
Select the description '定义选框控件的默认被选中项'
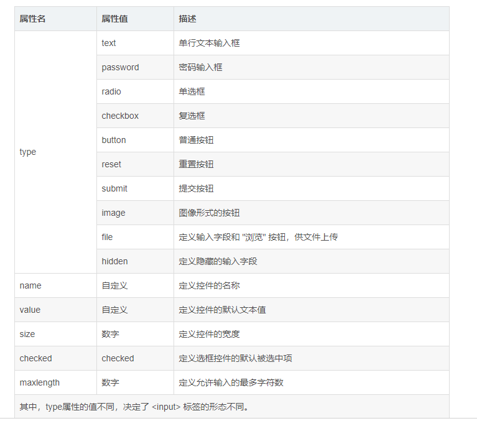236,358
